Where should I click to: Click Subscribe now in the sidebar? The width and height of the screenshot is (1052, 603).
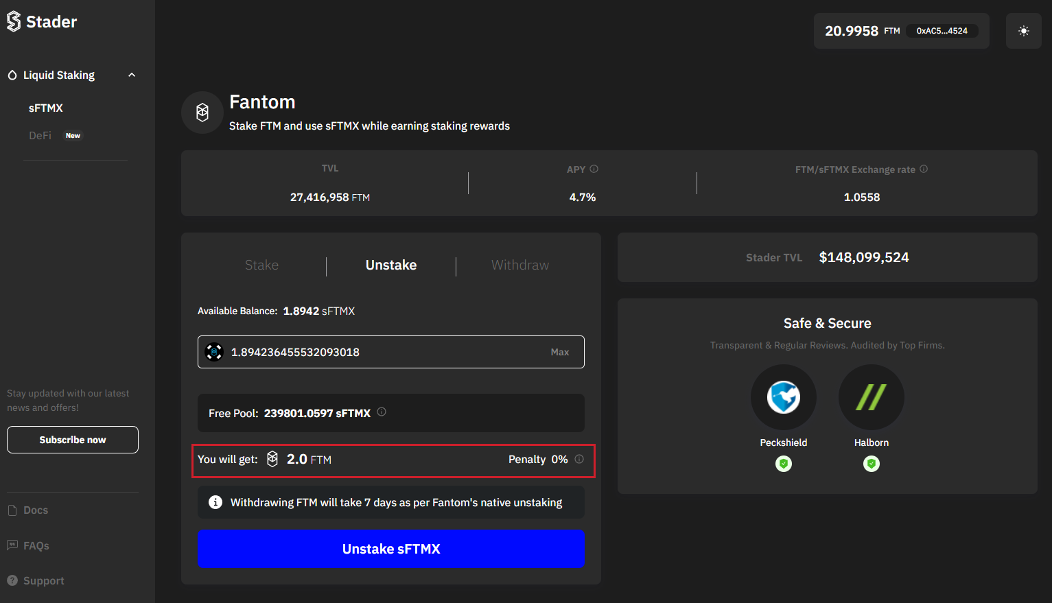[x=72, y=439]
